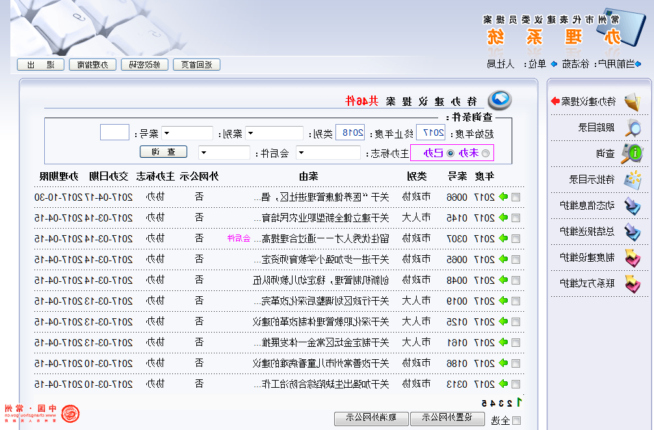Viewport: 654px width, 430px height.
Task: Click the 终止年度 input showing 2018
Action: 350,133
